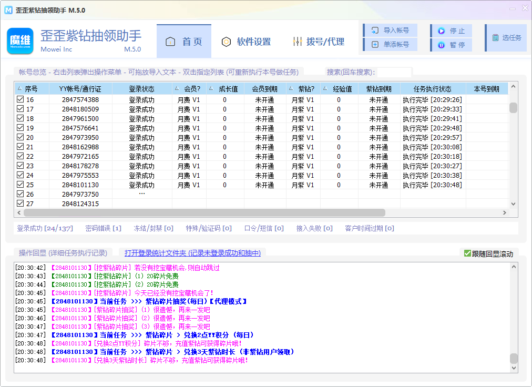Select account 2847574388 in the list
Screen dimensions: 532x387
point(80,99)
